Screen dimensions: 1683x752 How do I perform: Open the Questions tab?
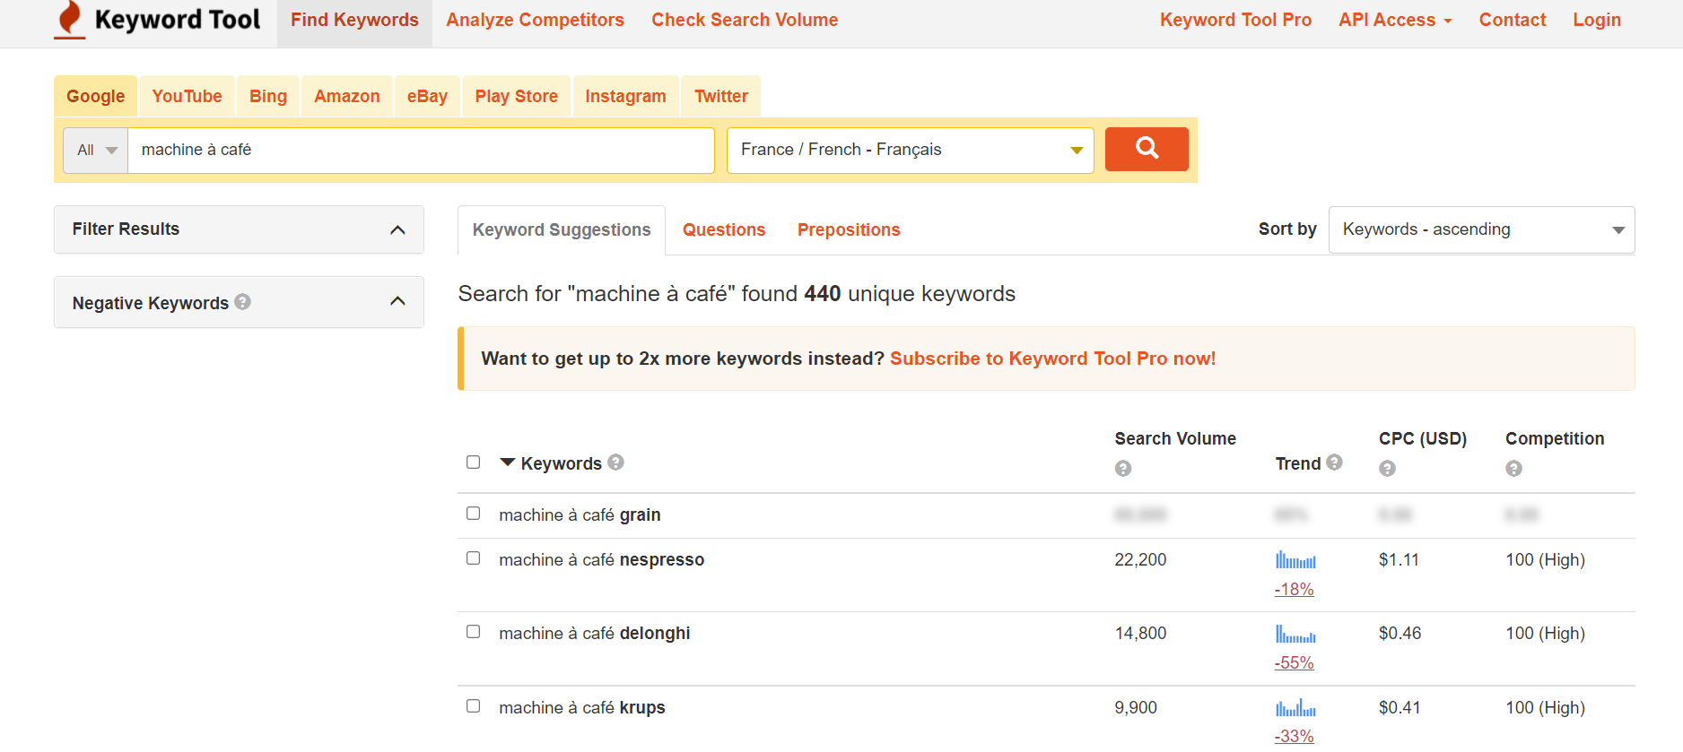tap(723, 230)
